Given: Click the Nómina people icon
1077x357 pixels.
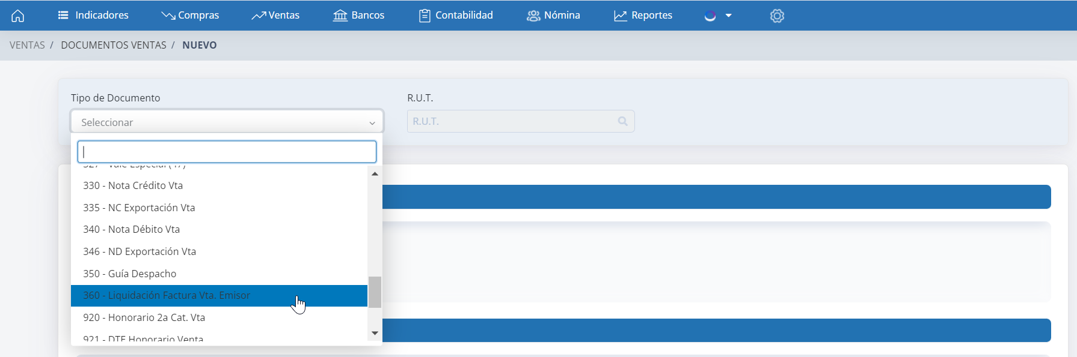Looking at the screenshot, I should pos(533,16).
